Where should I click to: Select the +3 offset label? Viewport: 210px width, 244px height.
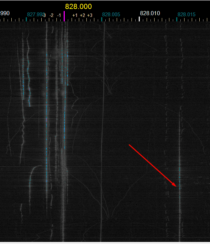pyautogui.click(x=90, y=15)
